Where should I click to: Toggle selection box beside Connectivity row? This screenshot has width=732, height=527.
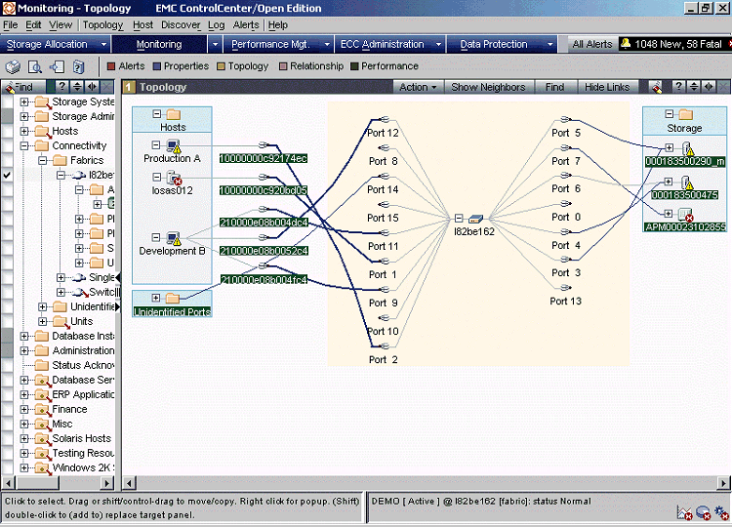[x=7, y=145]
